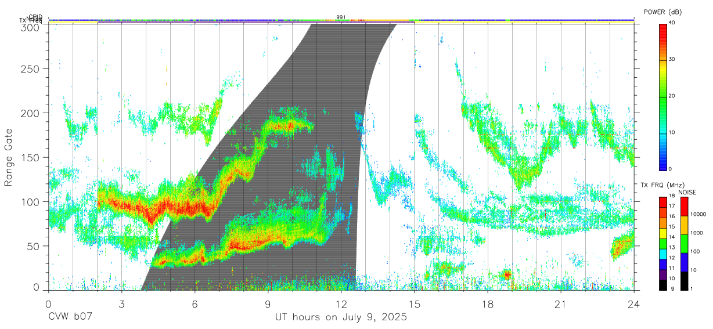Click the 0 label on power colorbar
The width and height of the screenshot is (713, 329).
(671, 169)
